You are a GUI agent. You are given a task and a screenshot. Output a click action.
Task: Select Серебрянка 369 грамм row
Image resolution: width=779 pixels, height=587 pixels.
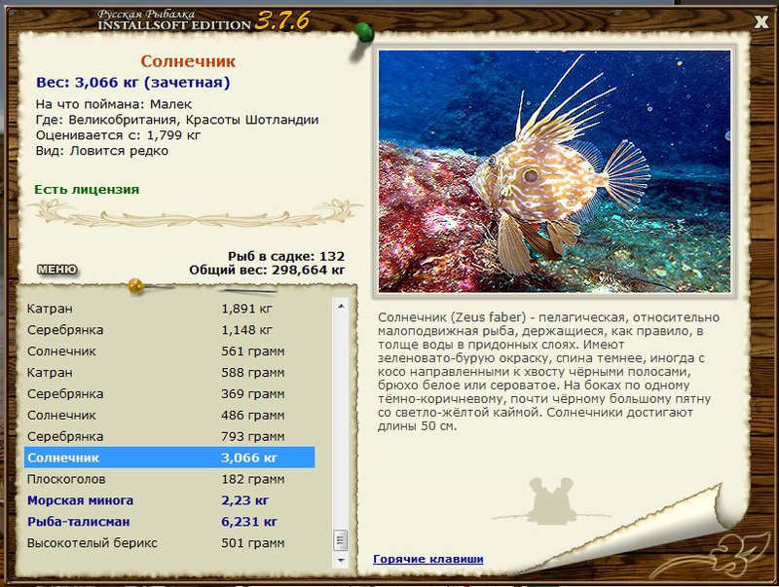click(169, 394)
